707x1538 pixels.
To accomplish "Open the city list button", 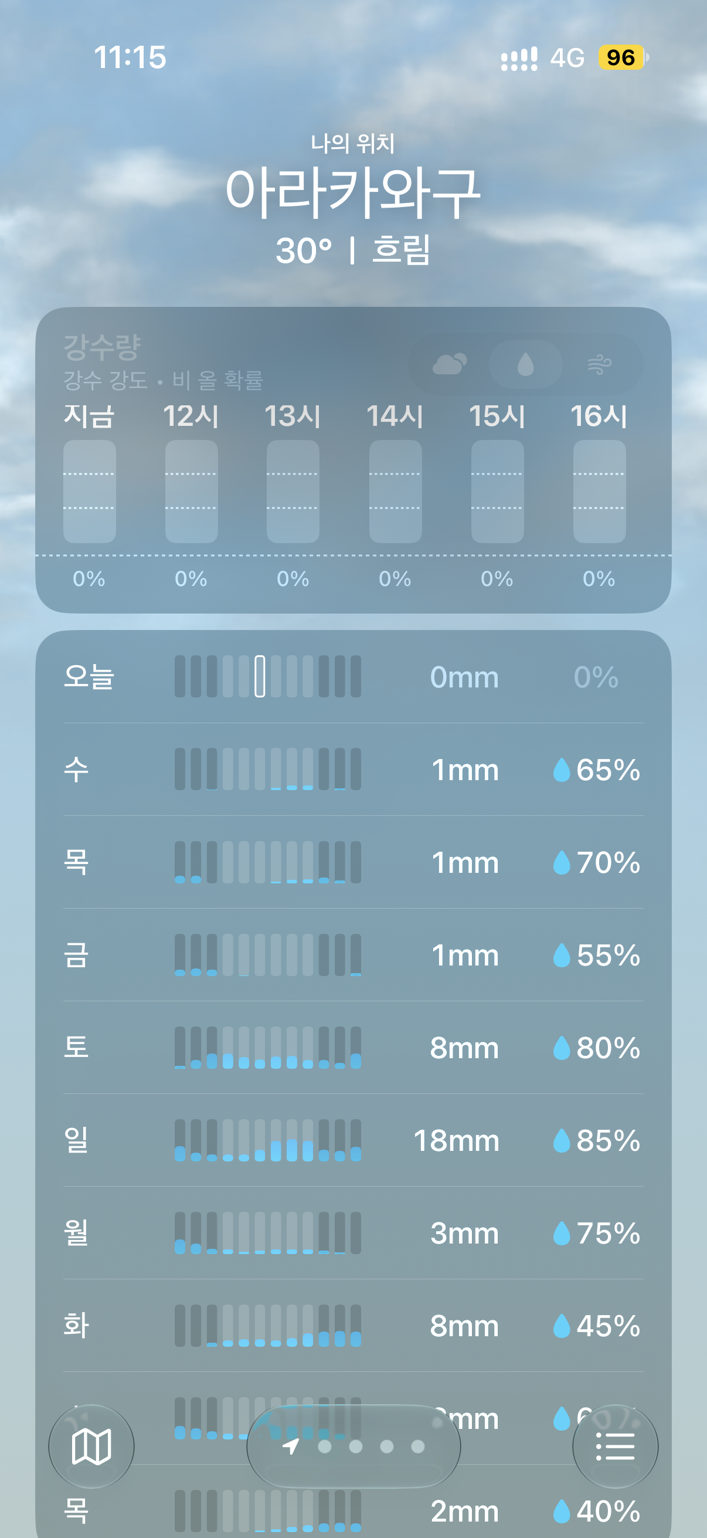I will click(x=615, y=1446).
